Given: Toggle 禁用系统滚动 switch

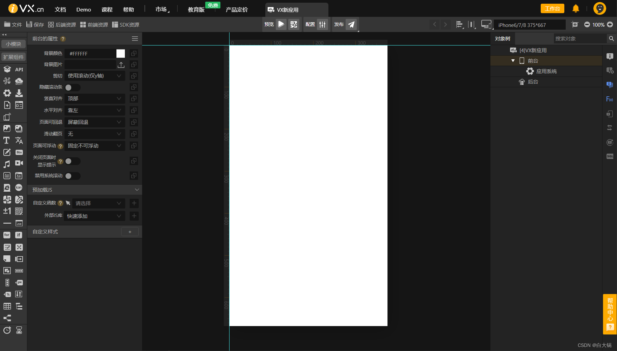Looking at the screenshot, I should click(73, 176).
